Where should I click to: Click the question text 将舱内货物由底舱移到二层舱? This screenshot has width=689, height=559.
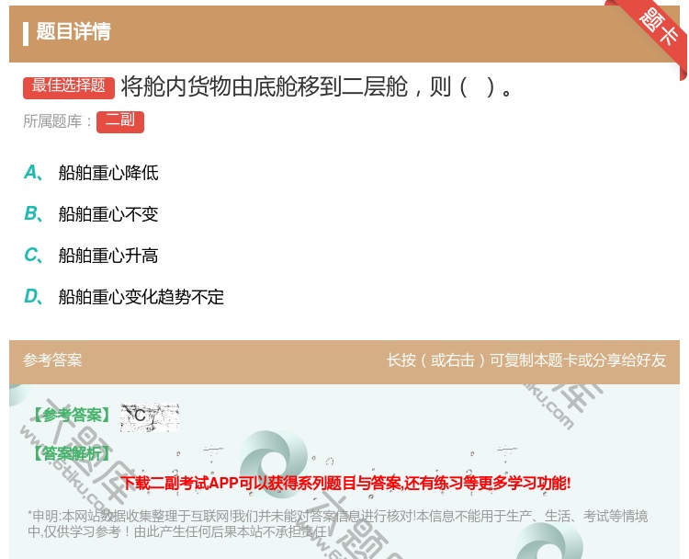coord(265,86)
